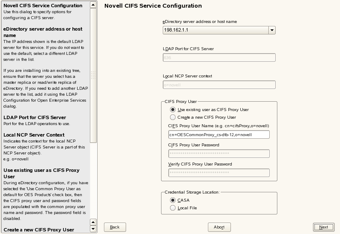The height and width of the screenshot is (234, 340).
Task: Click the CIFS Proxy User Name field
Action: point(219,134)
